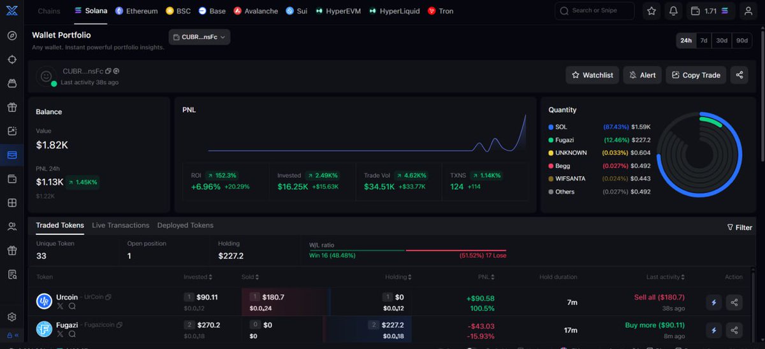The image size is (765, 349).
Task: Open the upper gift rewards icon in sidebar
Action: tap(12, 107)
